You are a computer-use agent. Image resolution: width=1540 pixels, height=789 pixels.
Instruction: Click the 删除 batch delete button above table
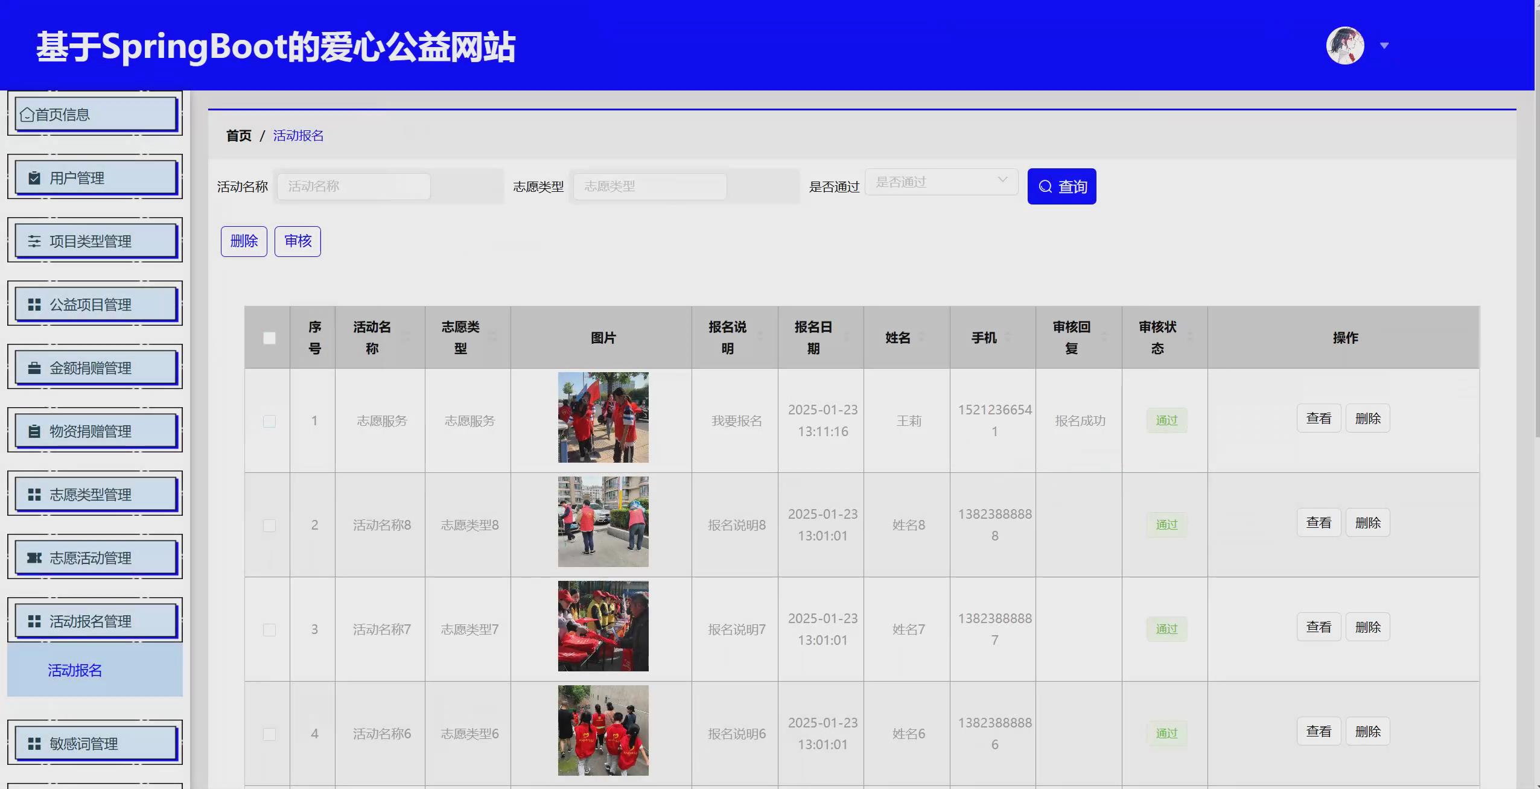pyautogui.click(x=244, y=241)
